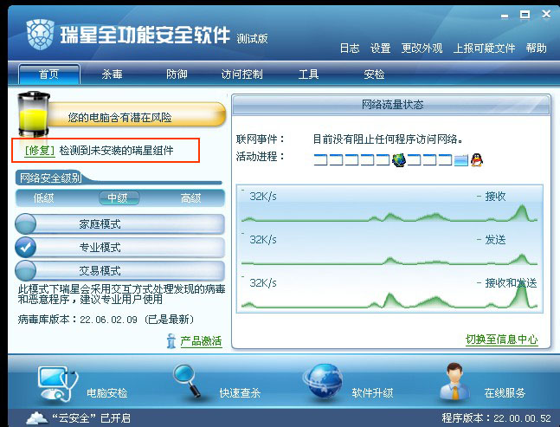Click the 目前没有阻止任何程序访问网络 message
The width and height of the screenshot is (560, 427).
389,139
